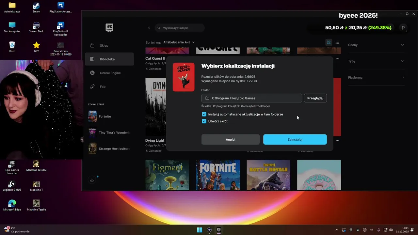Click the install folder path field

(252, 98)
